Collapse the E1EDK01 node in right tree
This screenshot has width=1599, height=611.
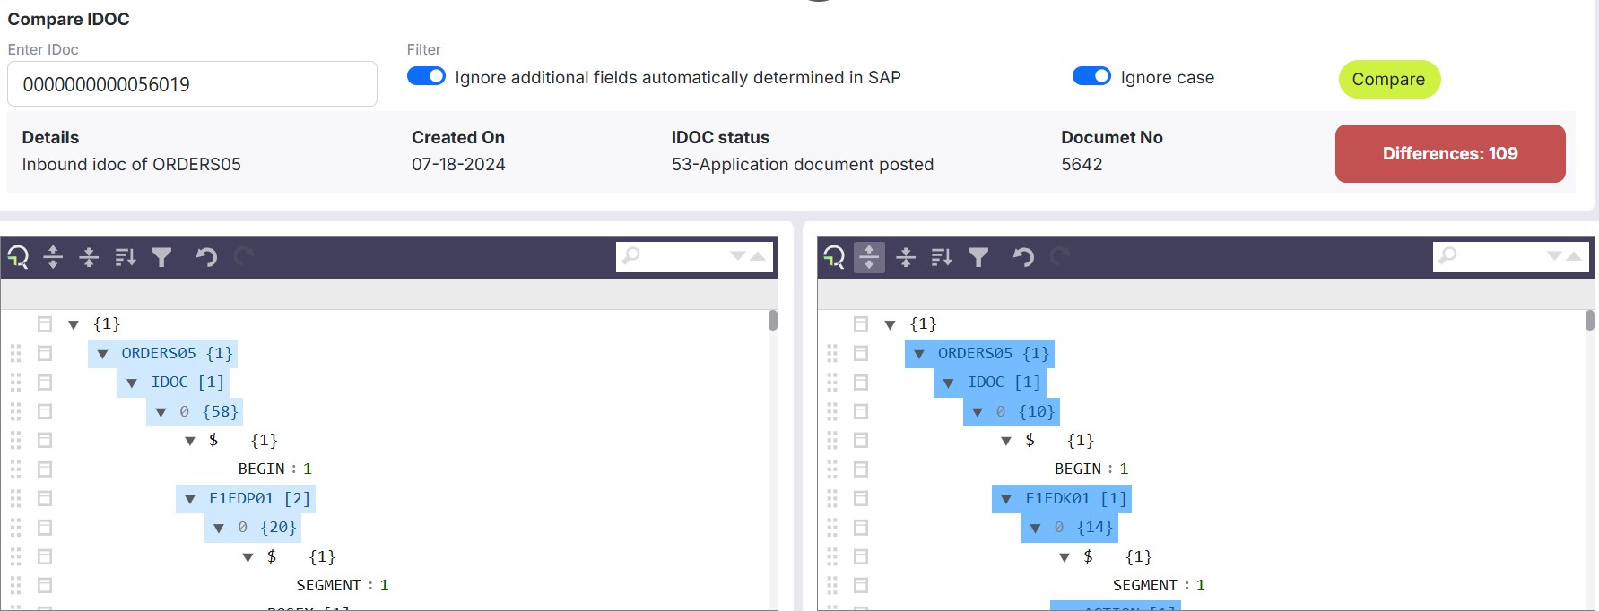pos(1006,499)
